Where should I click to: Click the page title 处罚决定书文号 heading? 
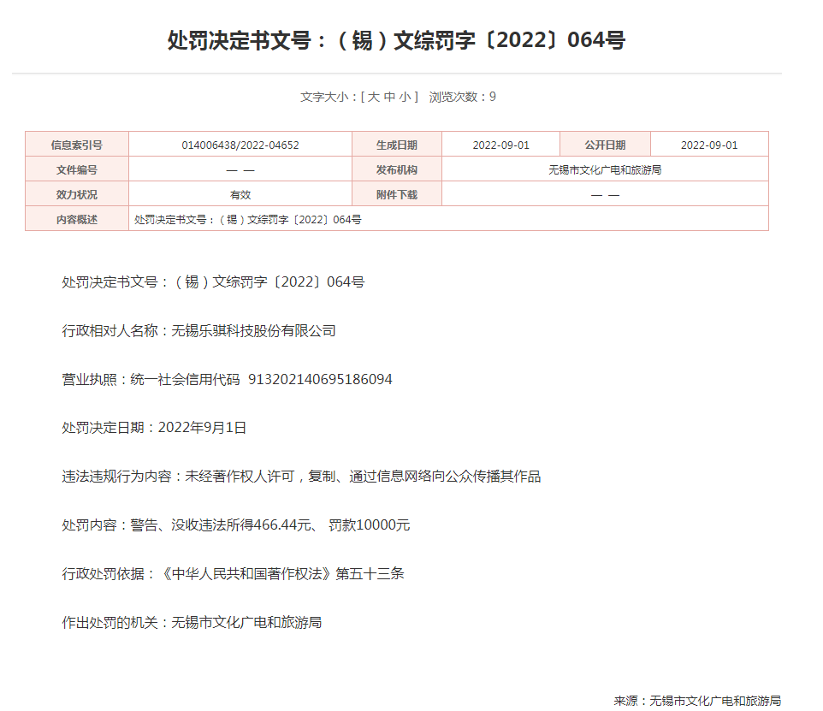click(396, 40)
